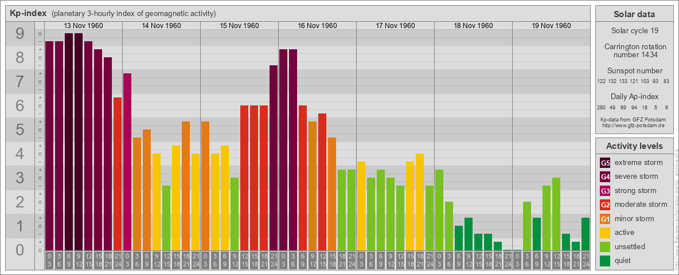Click the Solar data panel heading

[634, 14]
